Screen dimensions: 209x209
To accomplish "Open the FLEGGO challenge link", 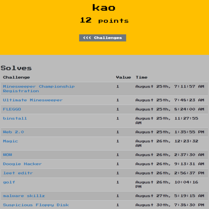I will coord(12,109).
